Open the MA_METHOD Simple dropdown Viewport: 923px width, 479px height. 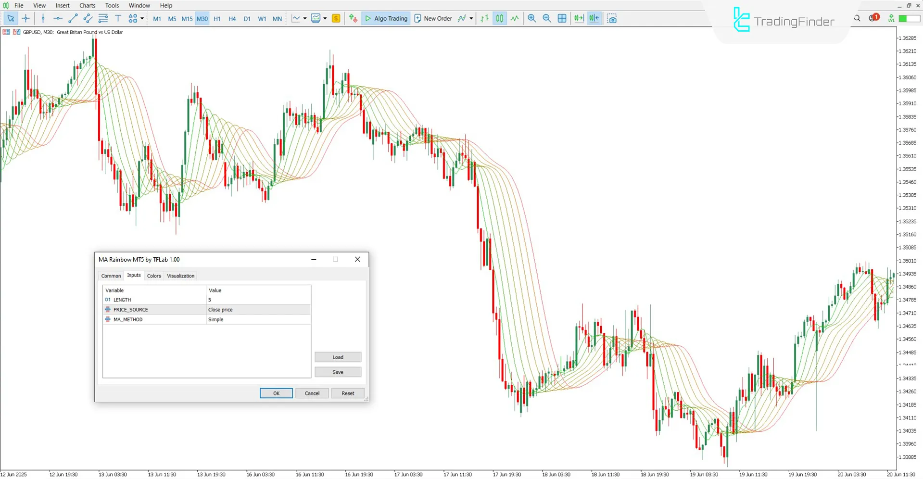click(258, 319)
